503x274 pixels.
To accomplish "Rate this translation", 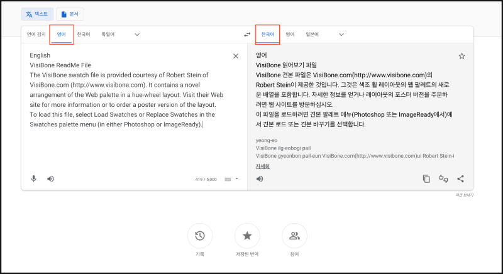I will [443, 179].
